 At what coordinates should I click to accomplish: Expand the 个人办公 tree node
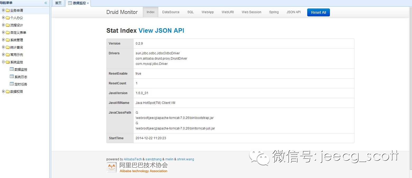click(3, 18)
